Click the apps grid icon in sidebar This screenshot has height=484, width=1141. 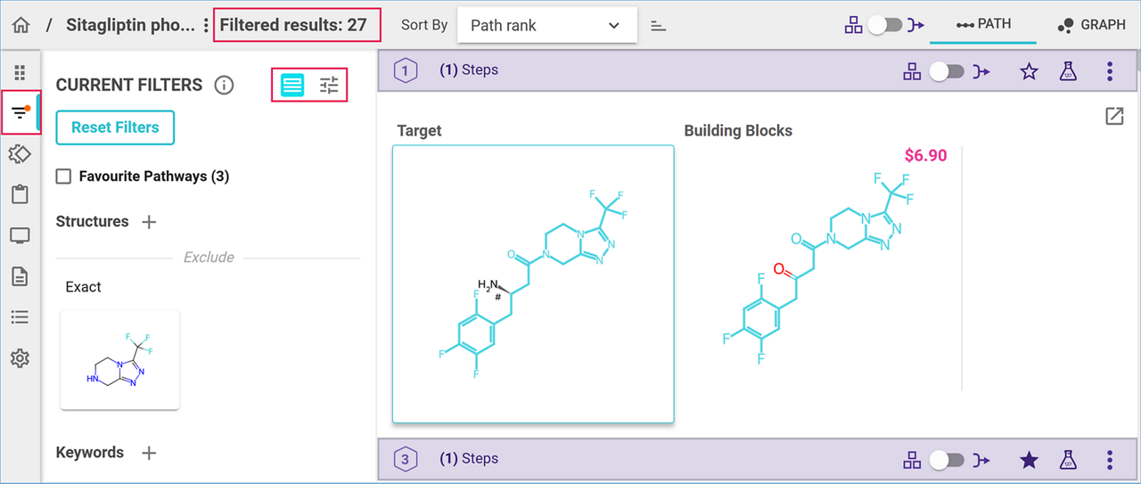[x=20, y=73]
